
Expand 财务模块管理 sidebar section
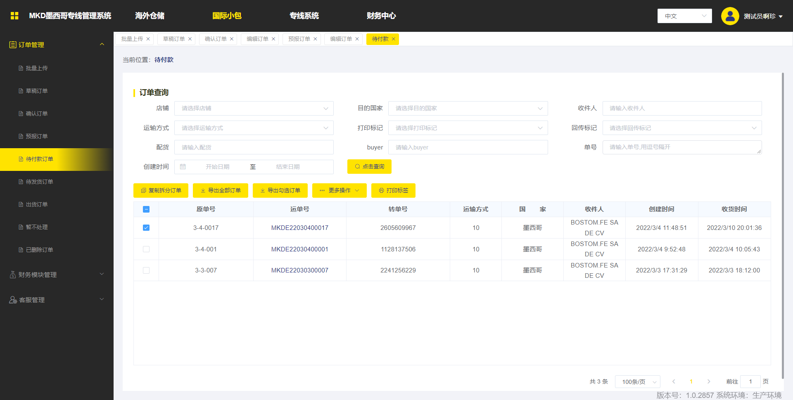(57, 275)
